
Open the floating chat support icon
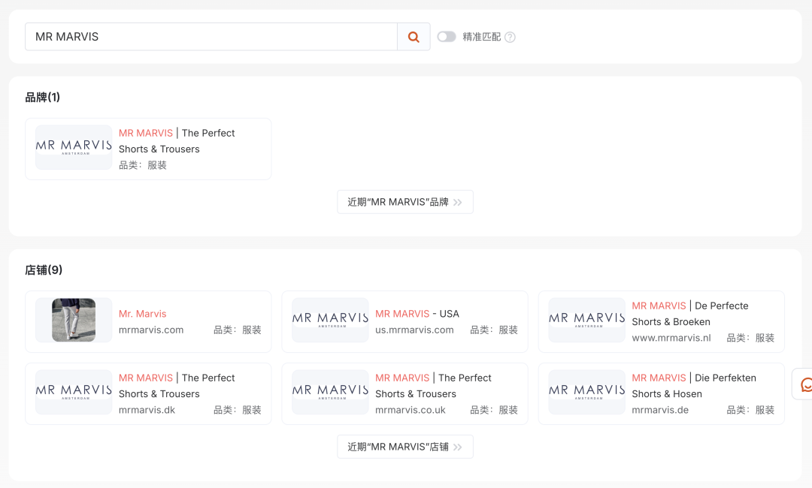[805, 384]
